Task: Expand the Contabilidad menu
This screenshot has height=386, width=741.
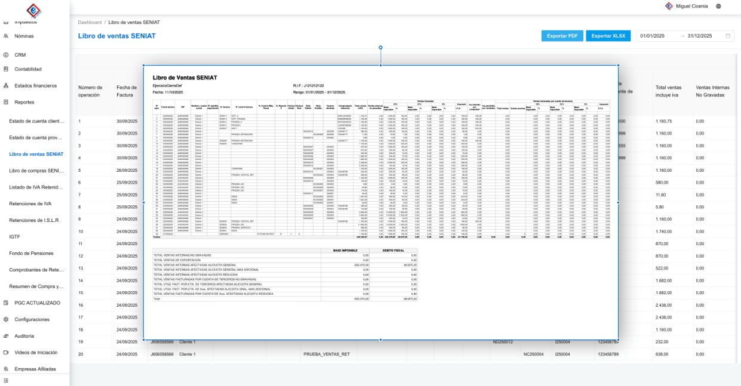Action: [28, 69]
